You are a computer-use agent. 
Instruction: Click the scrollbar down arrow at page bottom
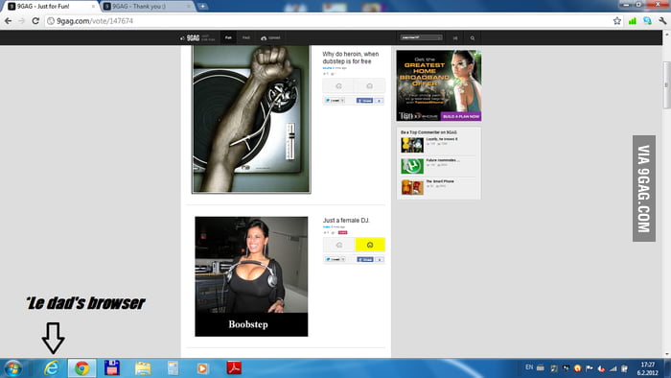[x=666, y=354]
